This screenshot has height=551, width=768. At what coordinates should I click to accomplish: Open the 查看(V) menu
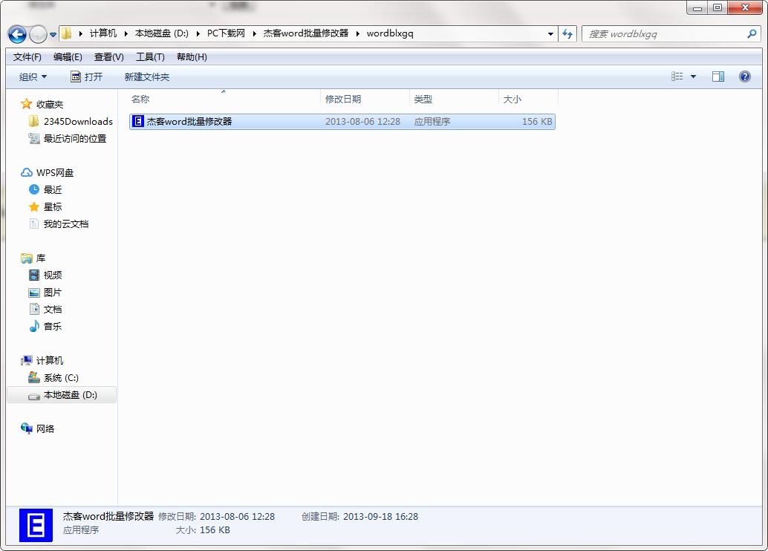[108, 57]
